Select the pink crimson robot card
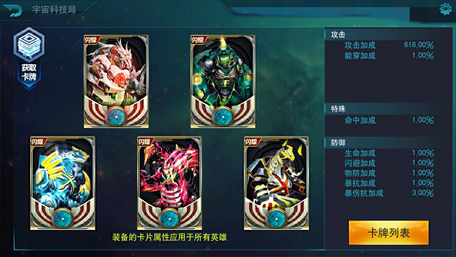This screenshot has width=456, height=257. coord(170,183)
